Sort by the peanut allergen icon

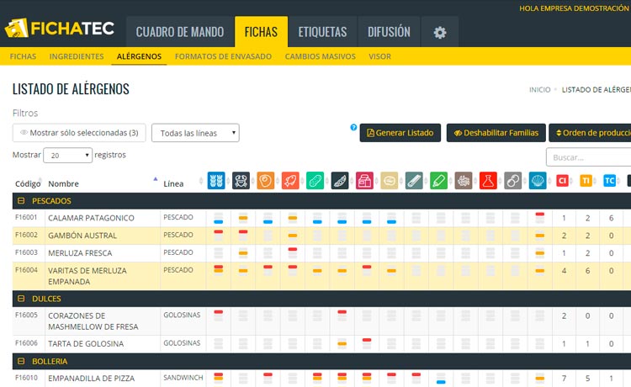(315, 181)
